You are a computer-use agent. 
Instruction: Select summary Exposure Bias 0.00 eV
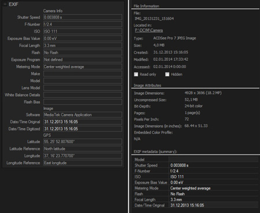coord(177,182)
